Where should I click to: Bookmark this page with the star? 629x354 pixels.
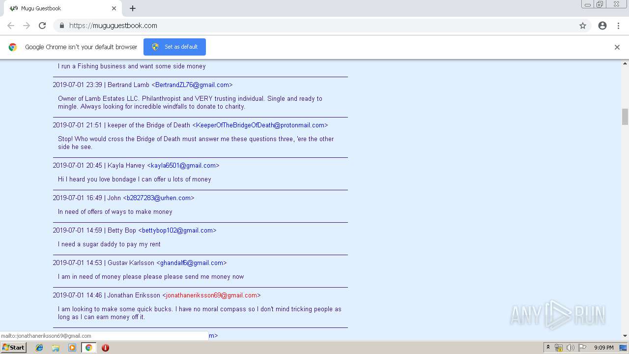pyautogui.click(x=583, y=26)
